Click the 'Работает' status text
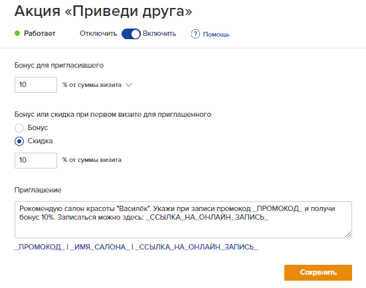 tap(40, 34)
